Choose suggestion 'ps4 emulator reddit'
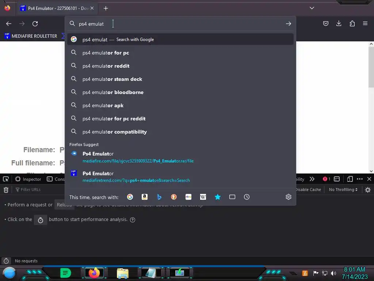 [180, 66]
